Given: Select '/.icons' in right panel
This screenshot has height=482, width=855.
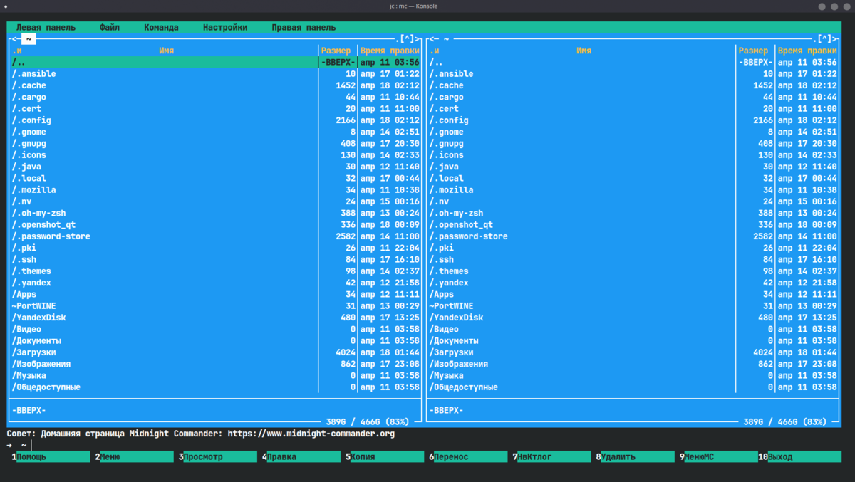Looking at the screenshot, I should coord(633,155).
